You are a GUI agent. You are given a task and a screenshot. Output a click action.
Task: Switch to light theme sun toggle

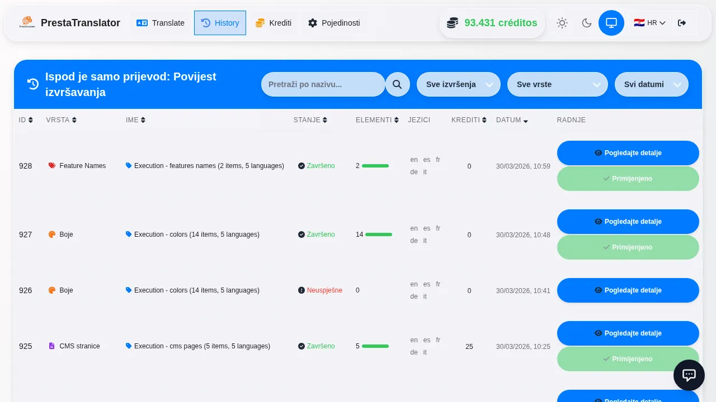562,23
